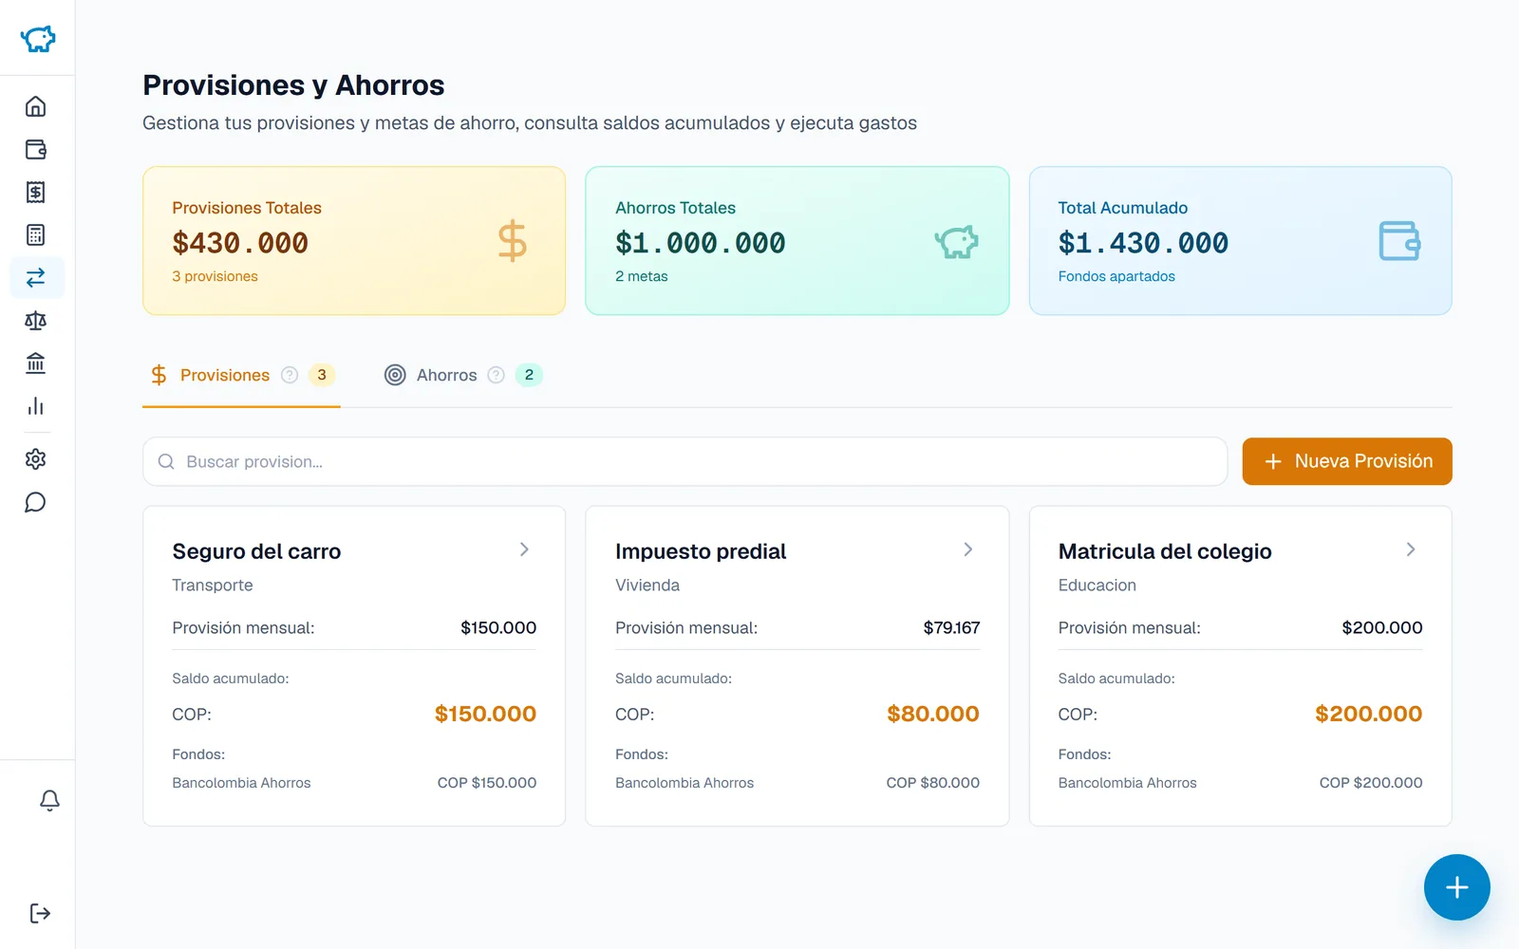This screenshot has height=949, width=1519.
Task: Open the chat bubble sidebar icon
Action: click(x=35, y=502)
